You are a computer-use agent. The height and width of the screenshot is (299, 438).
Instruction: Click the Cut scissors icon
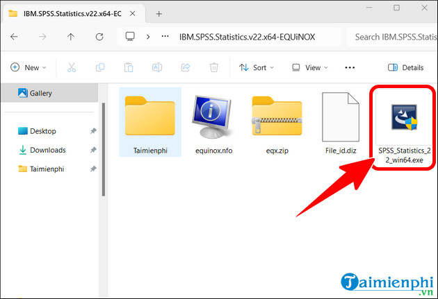pyautogui.click(x=72, y=67)
